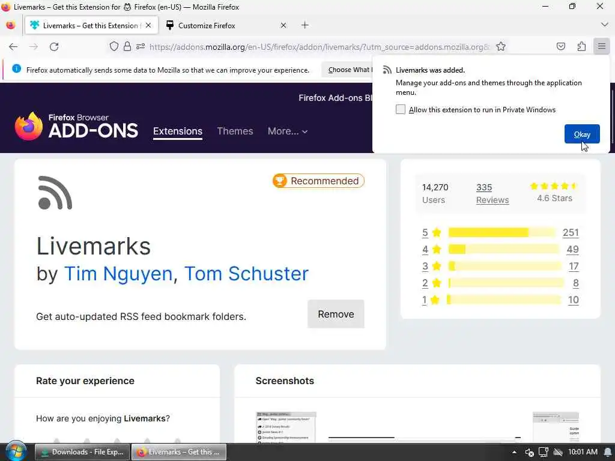Open Tim Nguyen author link
Screen dimensions: 615x461
118,274
